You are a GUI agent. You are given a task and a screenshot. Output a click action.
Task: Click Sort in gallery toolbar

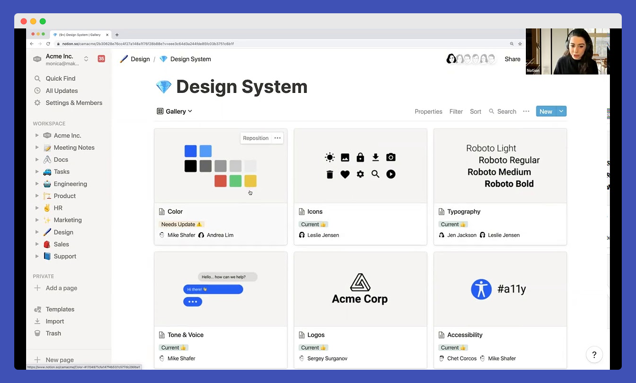pyautogui.click(x=476, y=111)
